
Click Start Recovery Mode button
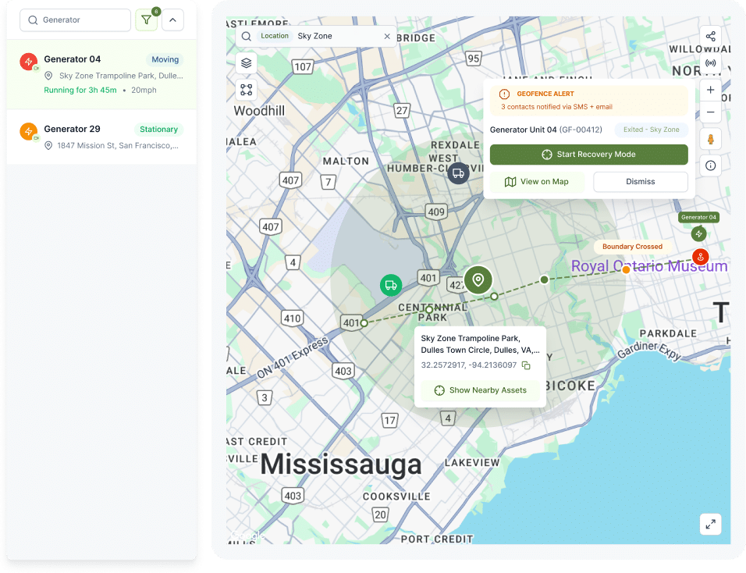click(588, 155)
